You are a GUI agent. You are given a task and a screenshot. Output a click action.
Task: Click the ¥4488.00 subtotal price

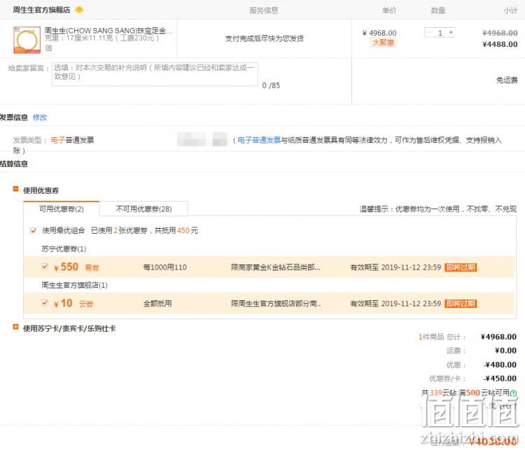click(500, 44)
